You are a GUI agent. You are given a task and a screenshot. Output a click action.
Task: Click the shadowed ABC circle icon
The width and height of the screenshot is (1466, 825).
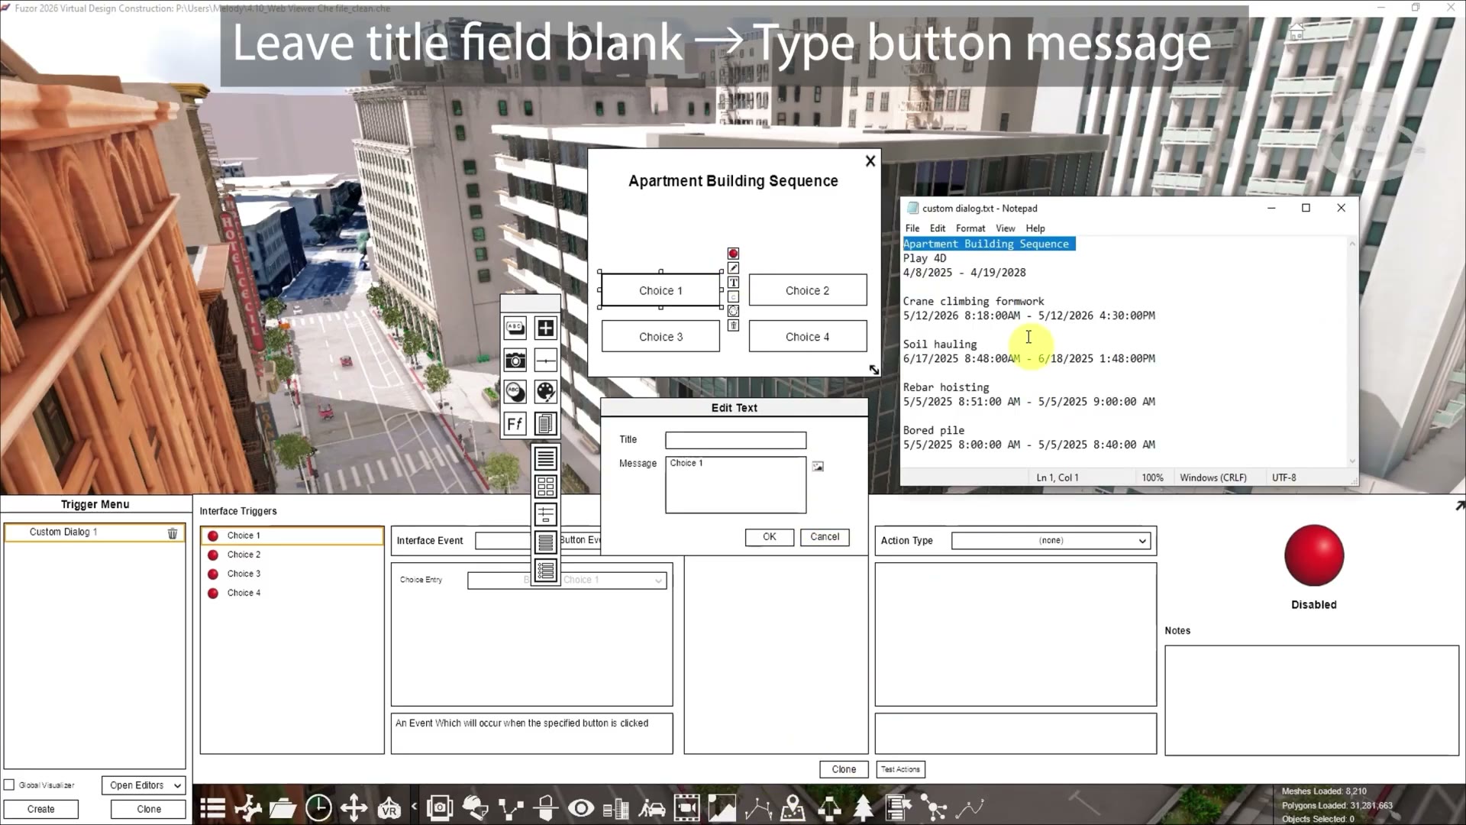click(515, 392)
